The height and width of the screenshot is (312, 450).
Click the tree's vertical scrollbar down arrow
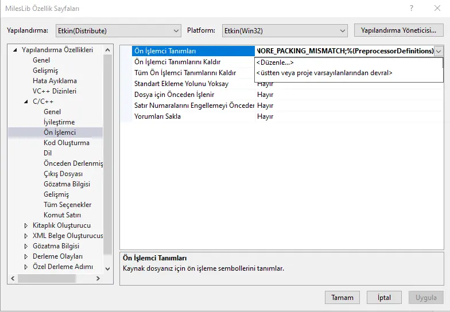point(107,268)
